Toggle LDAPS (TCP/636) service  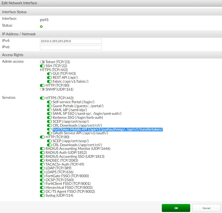42,172
